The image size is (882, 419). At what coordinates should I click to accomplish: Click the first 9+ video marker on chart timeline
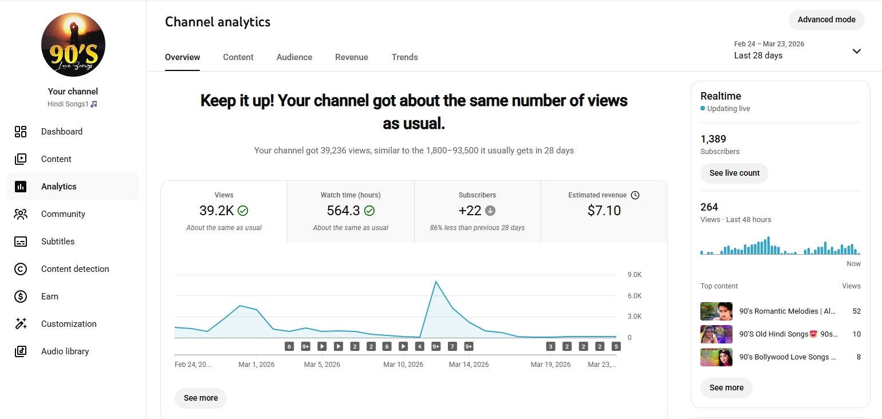(x=306, y=346)
